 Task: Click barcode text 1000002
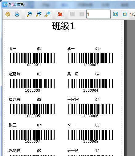click(x=91, y=65)
